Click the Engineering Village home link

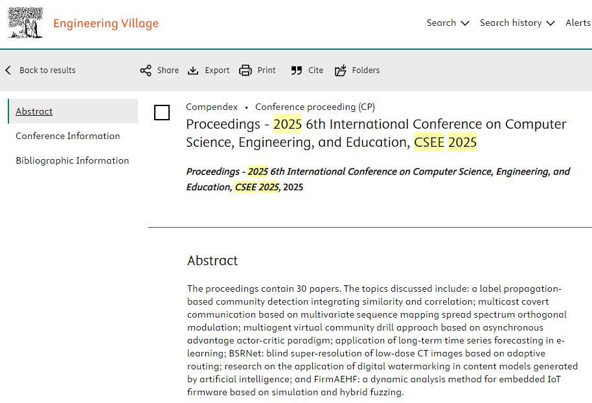pos(106,24)
